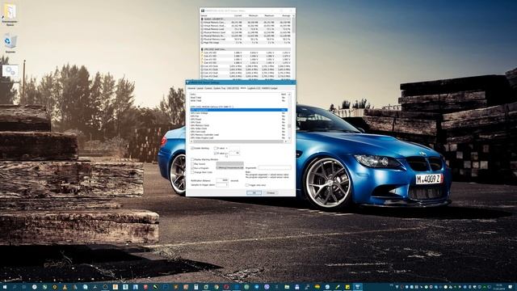
Task: Click the alerts list vertical scrollbar thumb
Action: pos(289,126)
